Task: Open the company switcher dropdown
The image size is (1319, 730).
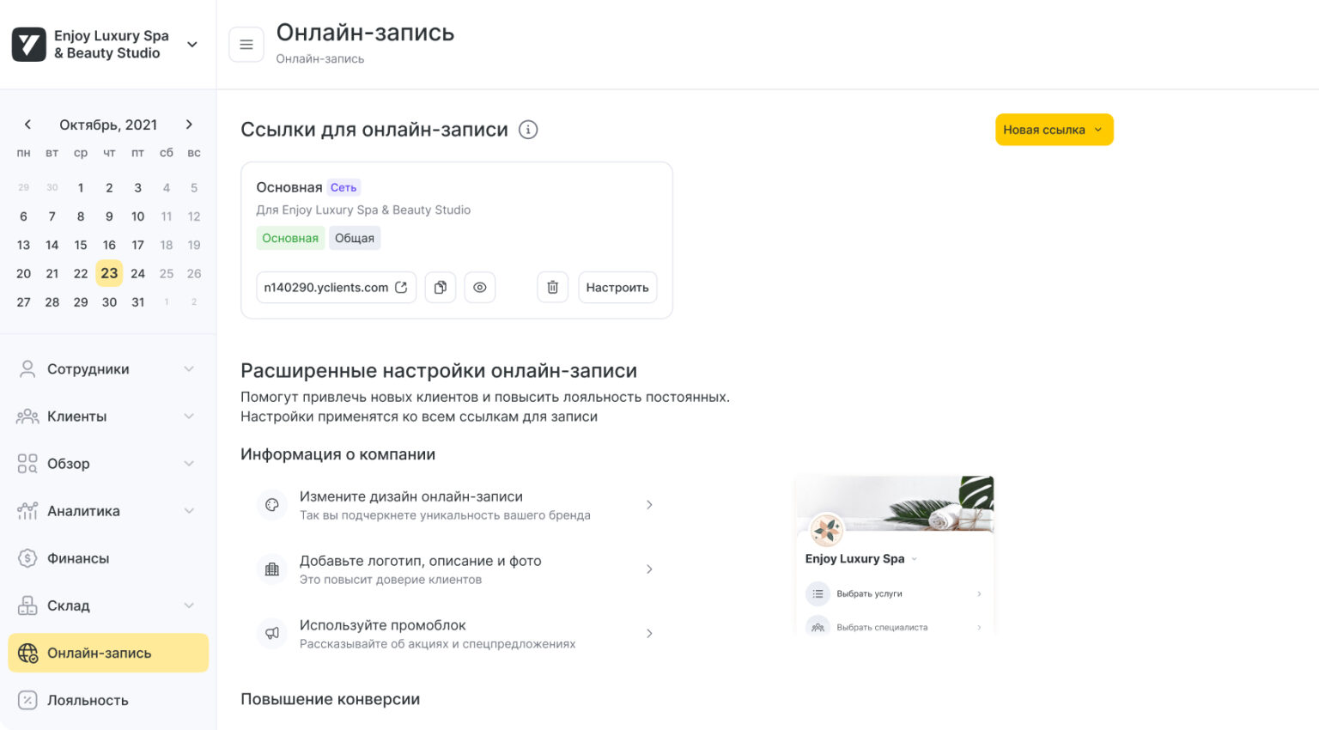Action: click(191, 45)
